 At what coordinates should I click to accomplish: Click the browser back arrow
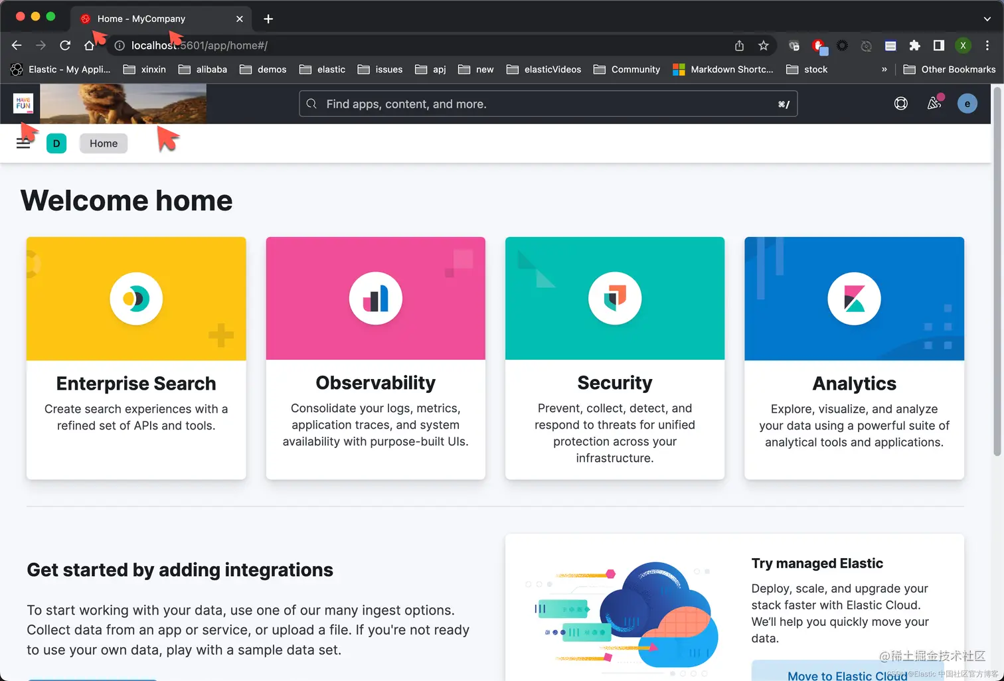[17, 45]
